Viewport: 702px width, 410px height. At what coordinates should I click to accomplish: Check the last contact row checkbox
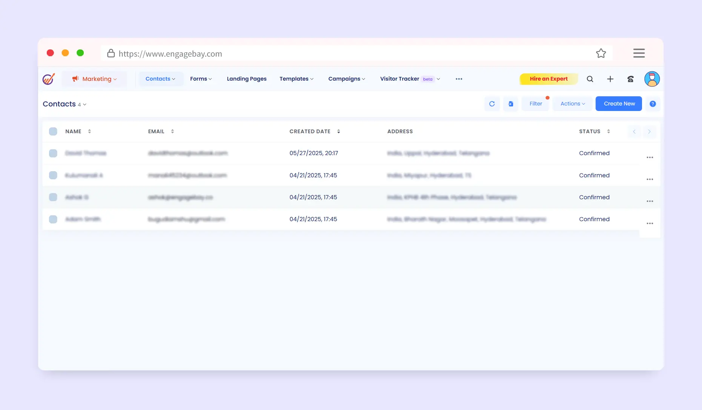tap(53, 219)
